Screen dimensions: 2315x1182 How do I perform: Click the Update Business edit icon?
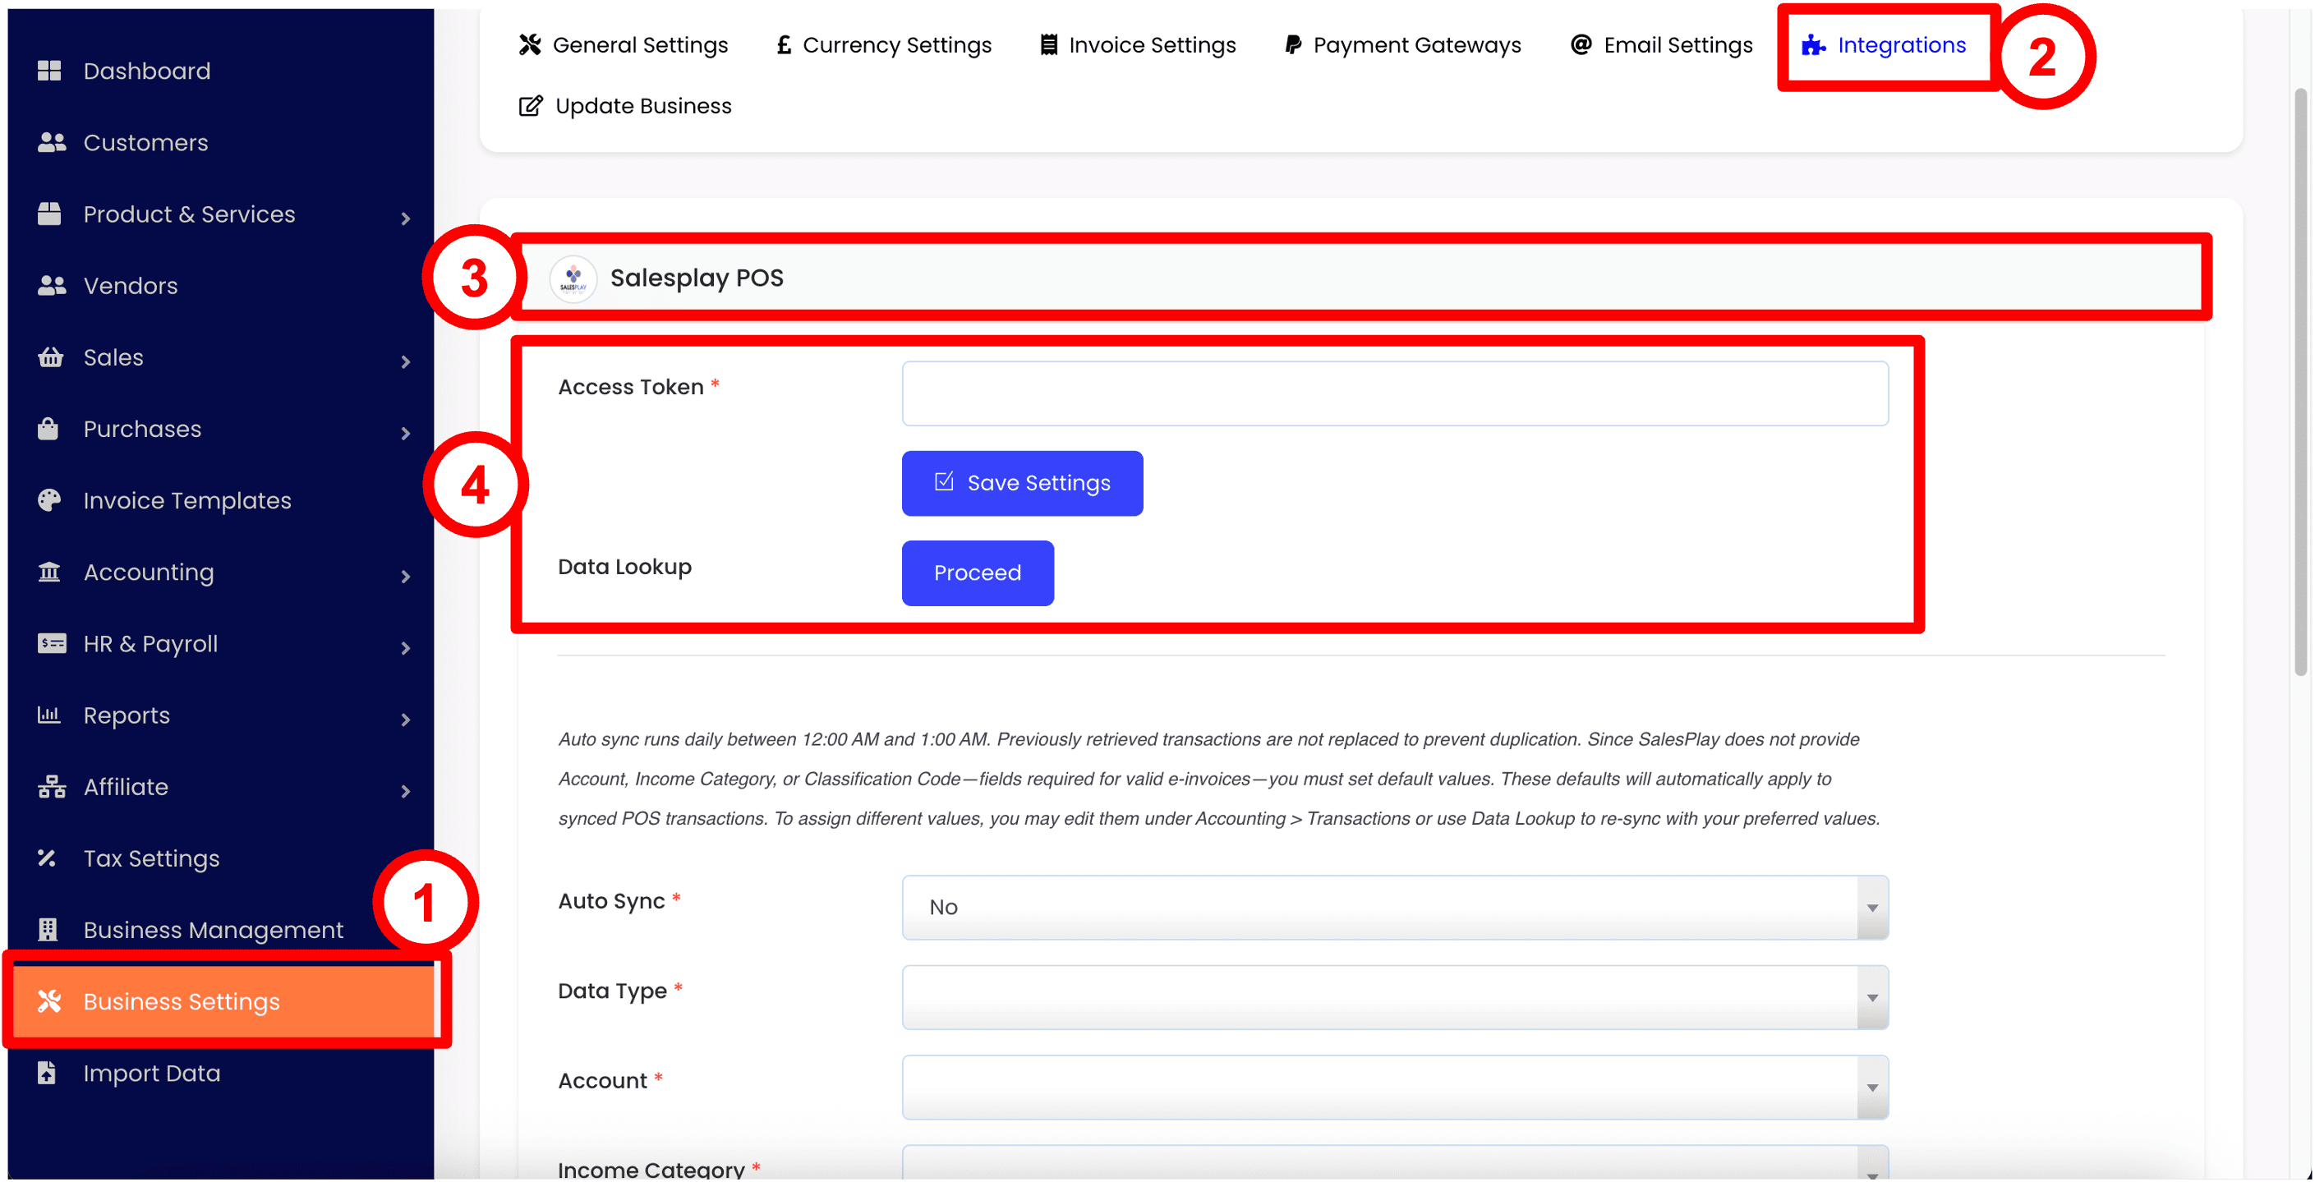click(530, 106)
